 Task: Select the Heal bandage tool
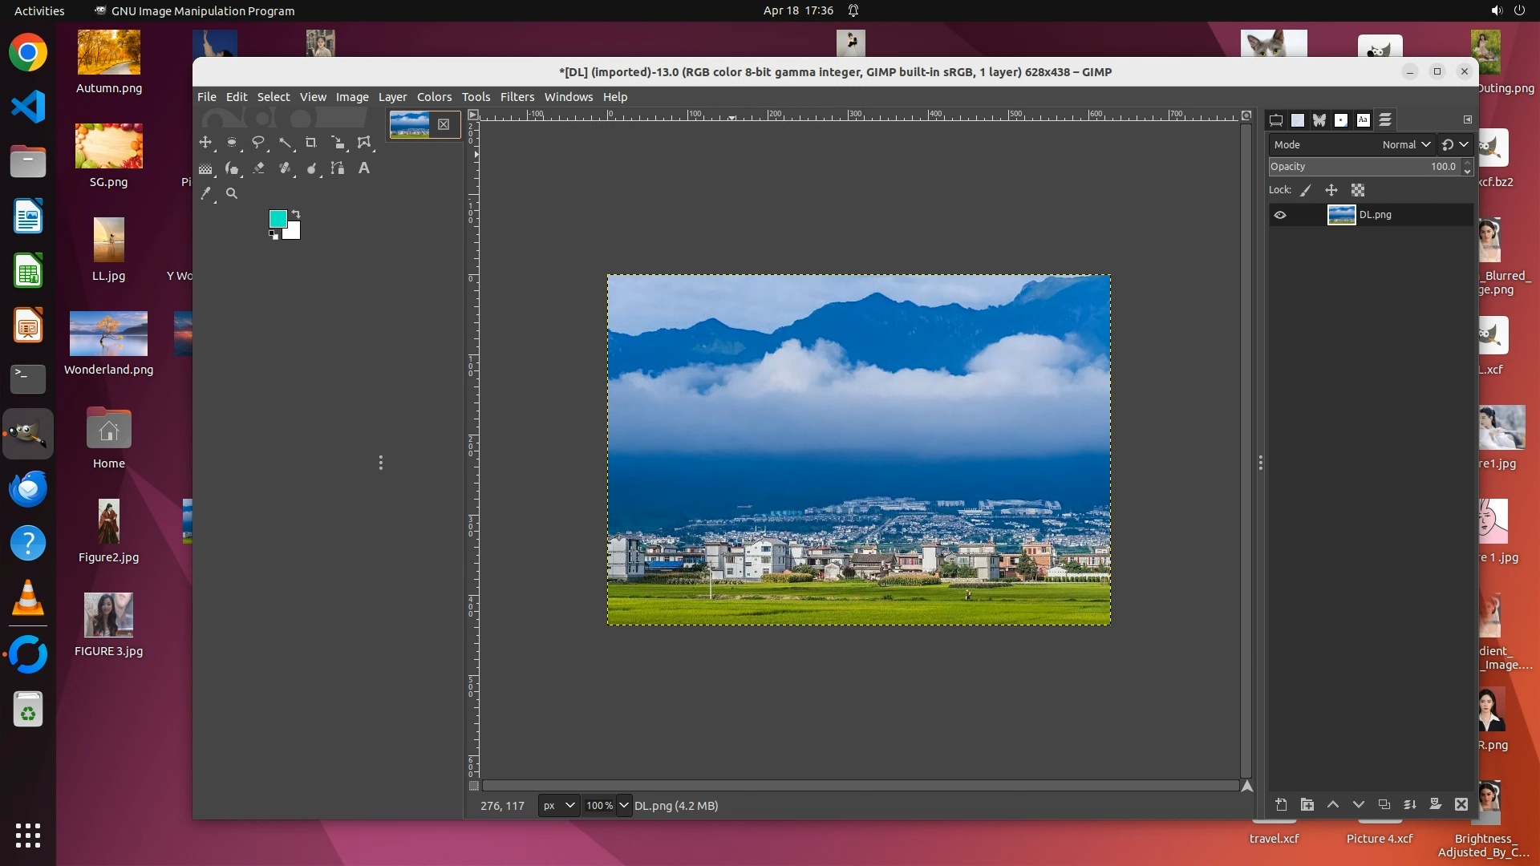coord(285,168)
